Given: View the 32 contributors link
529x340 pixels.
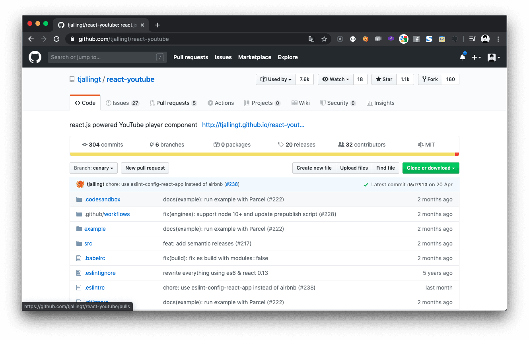Looking at the screenshot, I should [x=362, y=145].
